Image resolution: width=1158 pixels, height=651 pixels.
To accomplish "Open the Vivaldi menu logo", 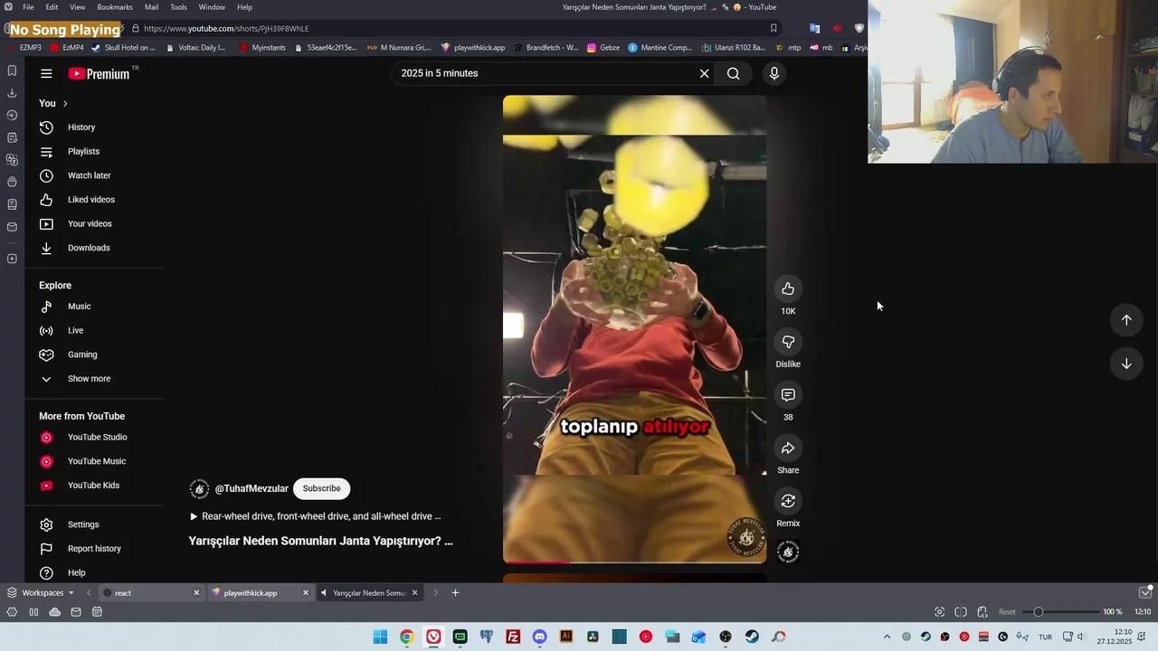I will coord(8,7).
